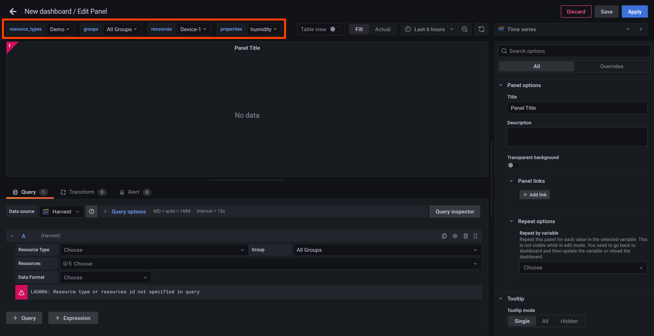
Task: Duplicate query A using the copy icon
Action: click(444, 236)
